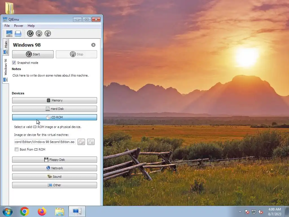
Task: Click the CD ROM image path field
Action: click(x=45, y=142)
